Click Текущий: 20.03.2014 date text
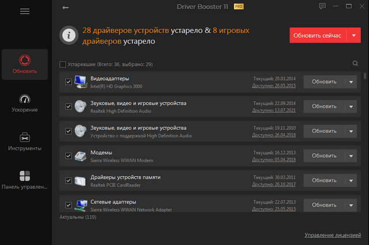The width and height of the screenshot is (369, 245). pyautogui.click(x=274, y=79)
